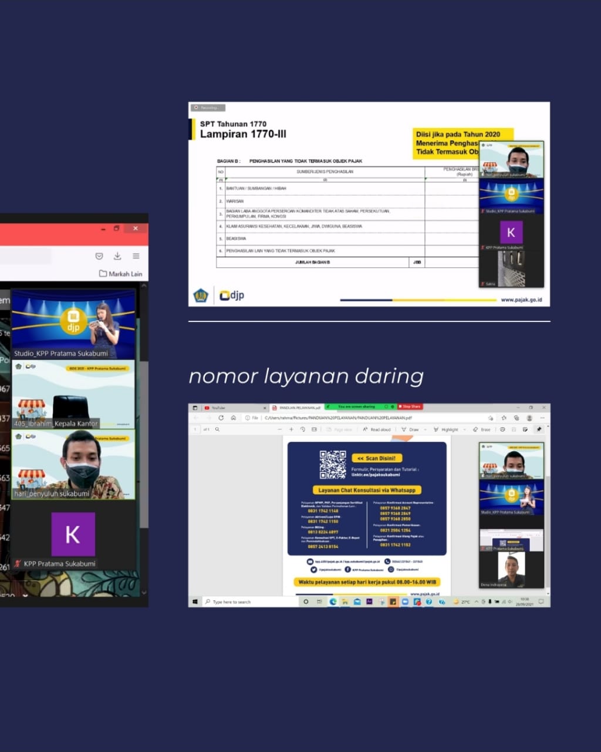Screen dimensions: 601x752
Task: Click the PDF zoom in plus icon
Action: (x=291, y=429)
